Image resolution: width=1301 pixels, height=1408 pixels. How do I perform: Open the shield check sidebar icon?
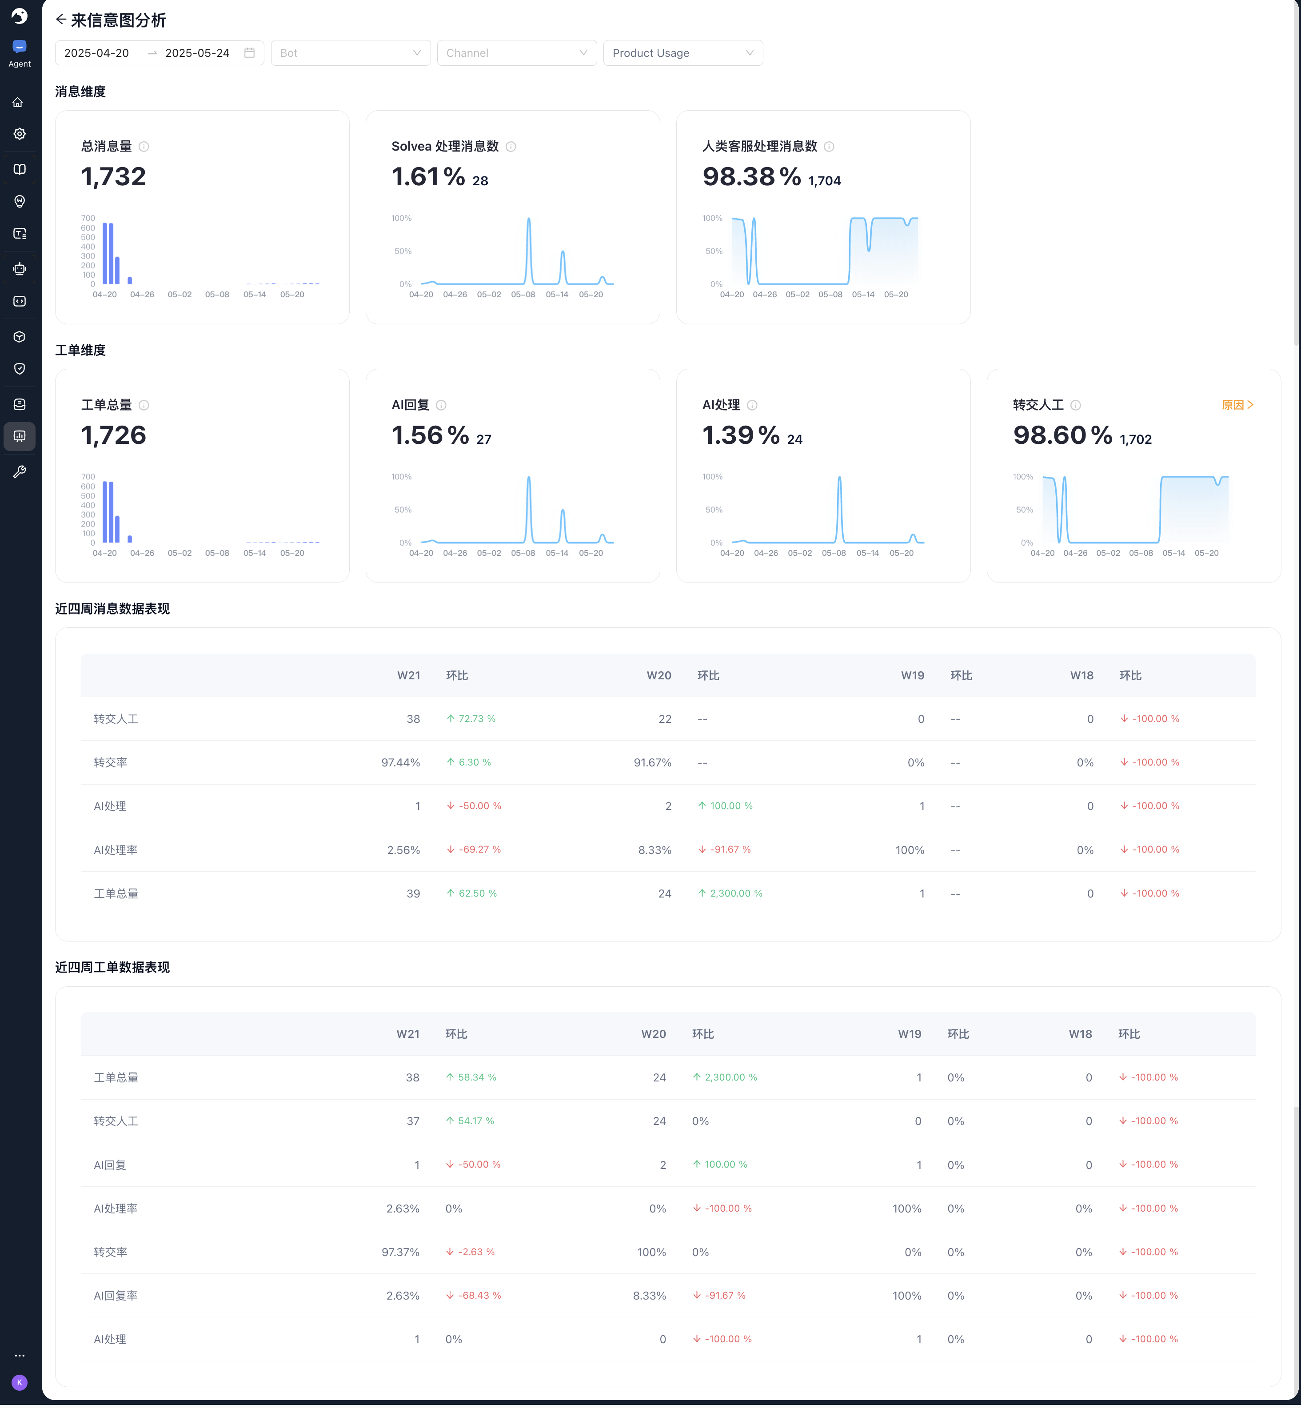pos(19,369)
